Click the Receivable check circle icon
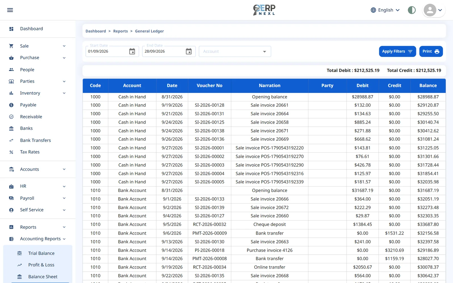Screen dimensions: 453x283 pos(11,117)
